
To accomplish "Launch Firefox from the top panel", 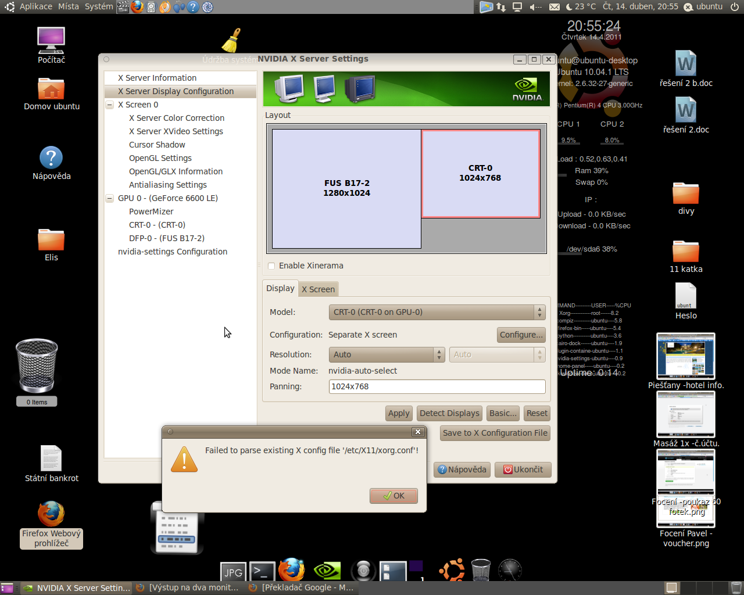I will pos(137,7).
